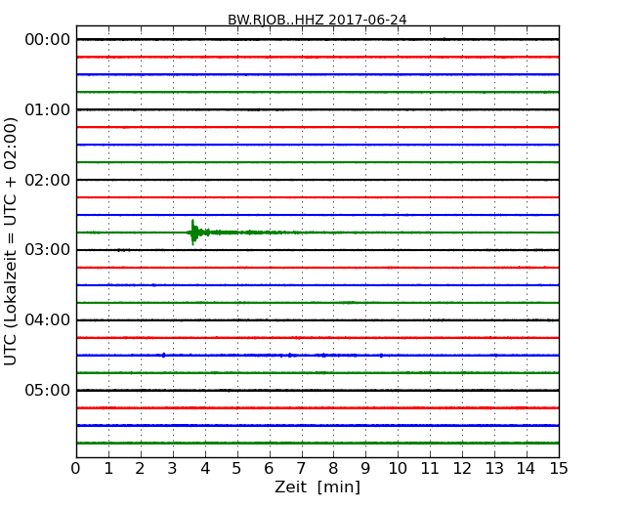Viewport: 635px width, 508px height.
Task: Click x-axis tick label 8
Action: point(333,469)
